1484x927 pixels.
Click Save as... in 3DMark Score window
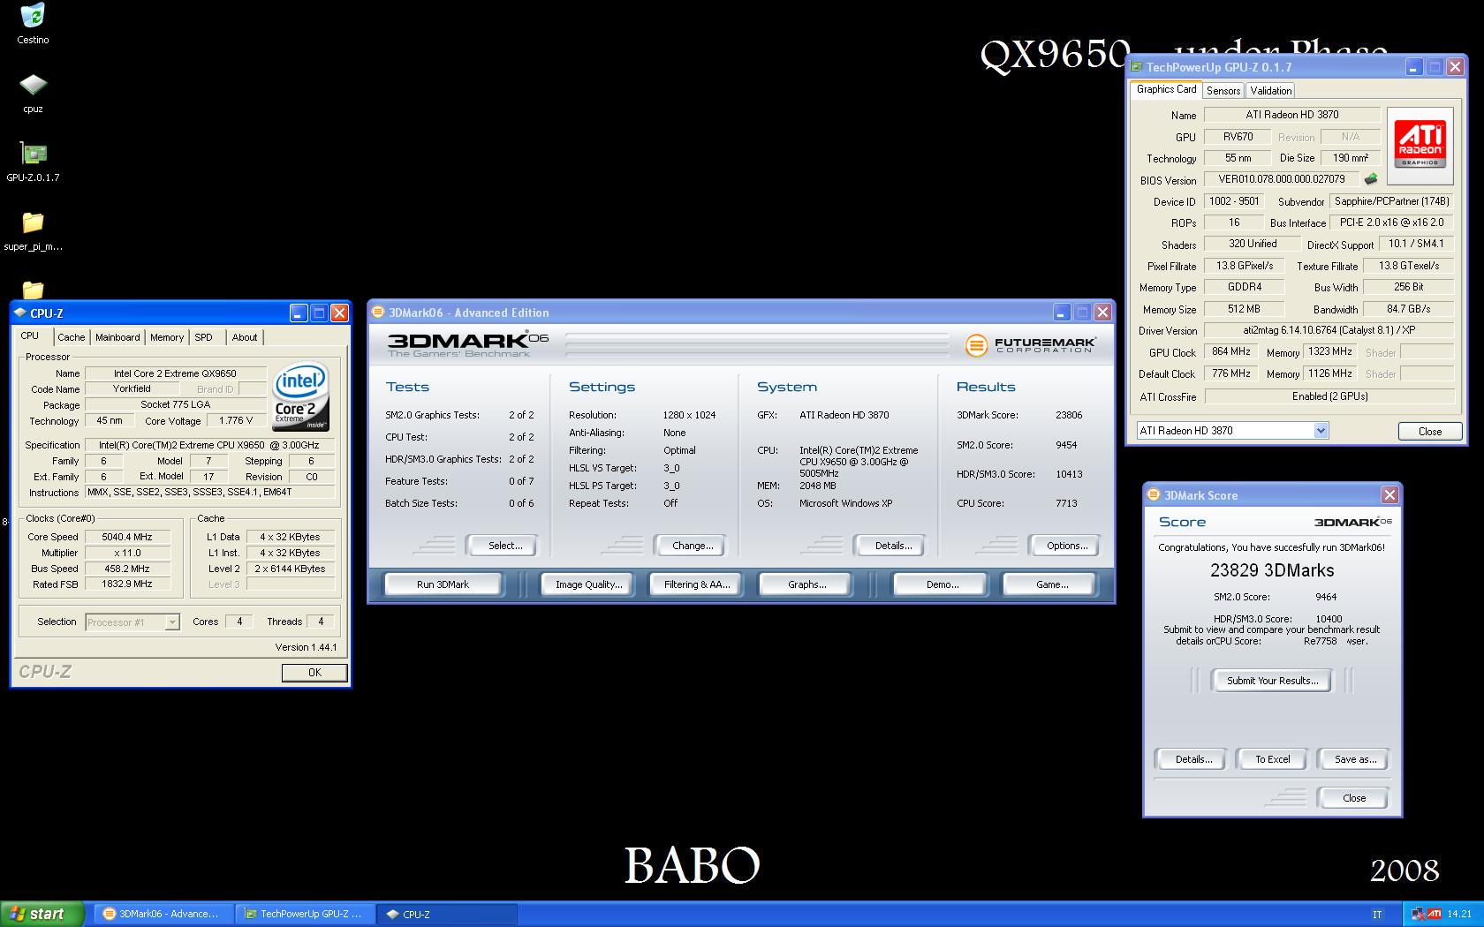click(x=1355, y=759)
